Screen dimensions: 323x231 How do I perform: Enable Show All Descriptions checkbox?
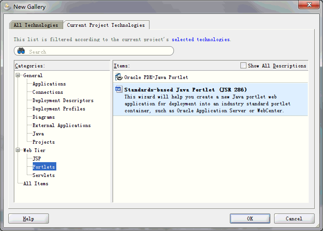tap(243, 66)
